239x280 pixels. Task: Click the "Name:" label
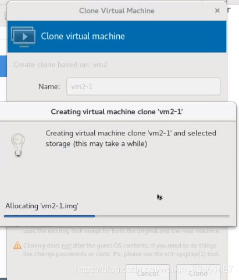click(x=49, y=86)
